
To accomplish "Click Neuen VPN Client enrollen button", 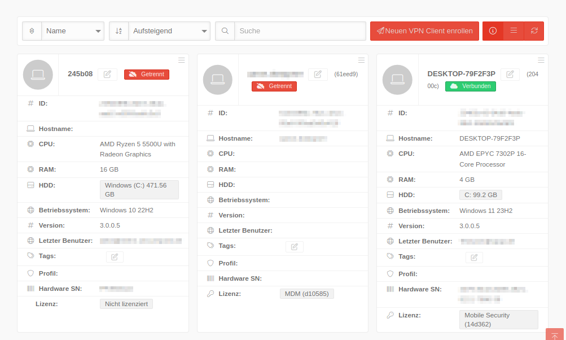I will 424,31.
